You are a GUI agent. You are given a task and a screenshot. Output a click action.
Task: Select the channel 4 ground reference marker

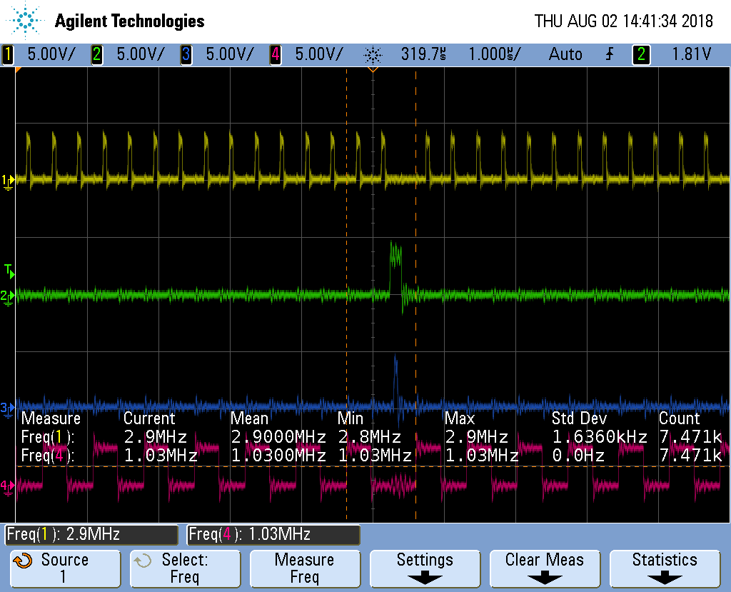[7, 487]
